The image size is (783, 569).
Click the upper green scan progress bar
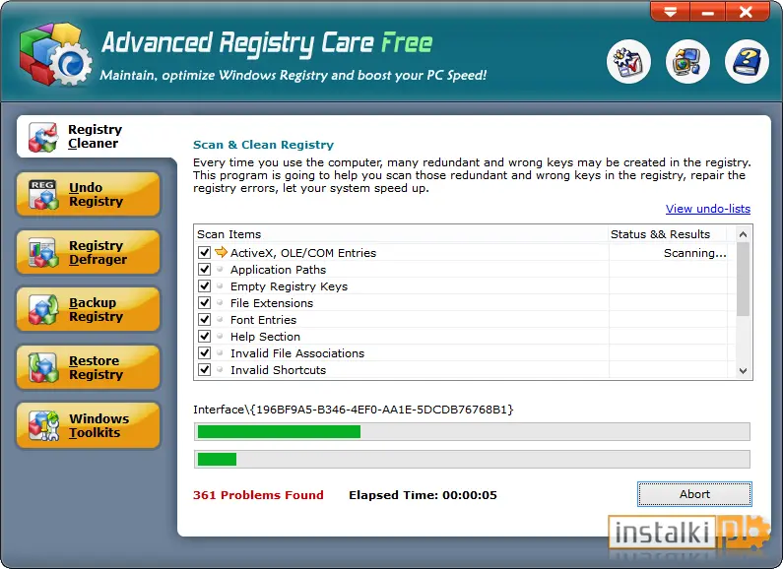click(x=472, y=432)
